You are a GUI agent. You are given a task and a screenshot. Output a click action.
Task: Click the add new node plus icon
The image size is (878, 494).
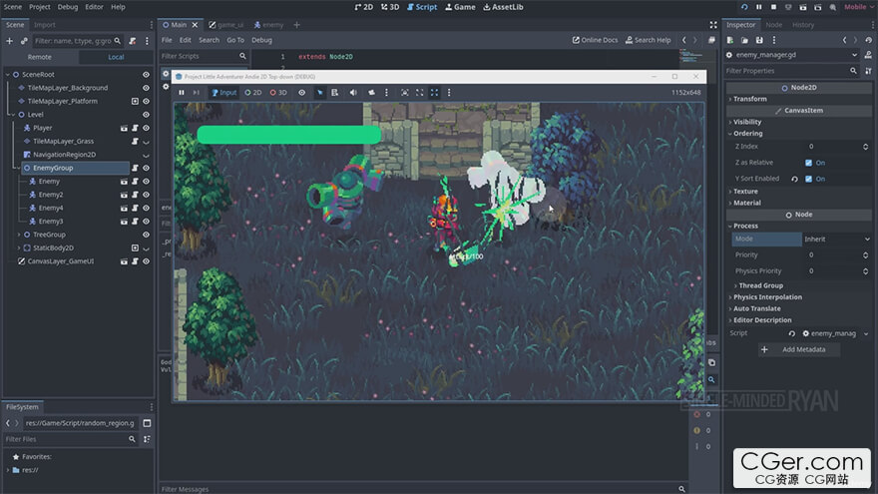coord(10,41)
